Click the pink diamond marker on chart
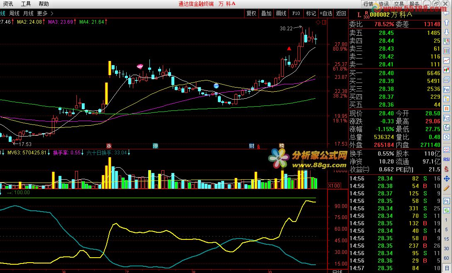This screenshot has height=273, width=452. [x=140, y=67]
